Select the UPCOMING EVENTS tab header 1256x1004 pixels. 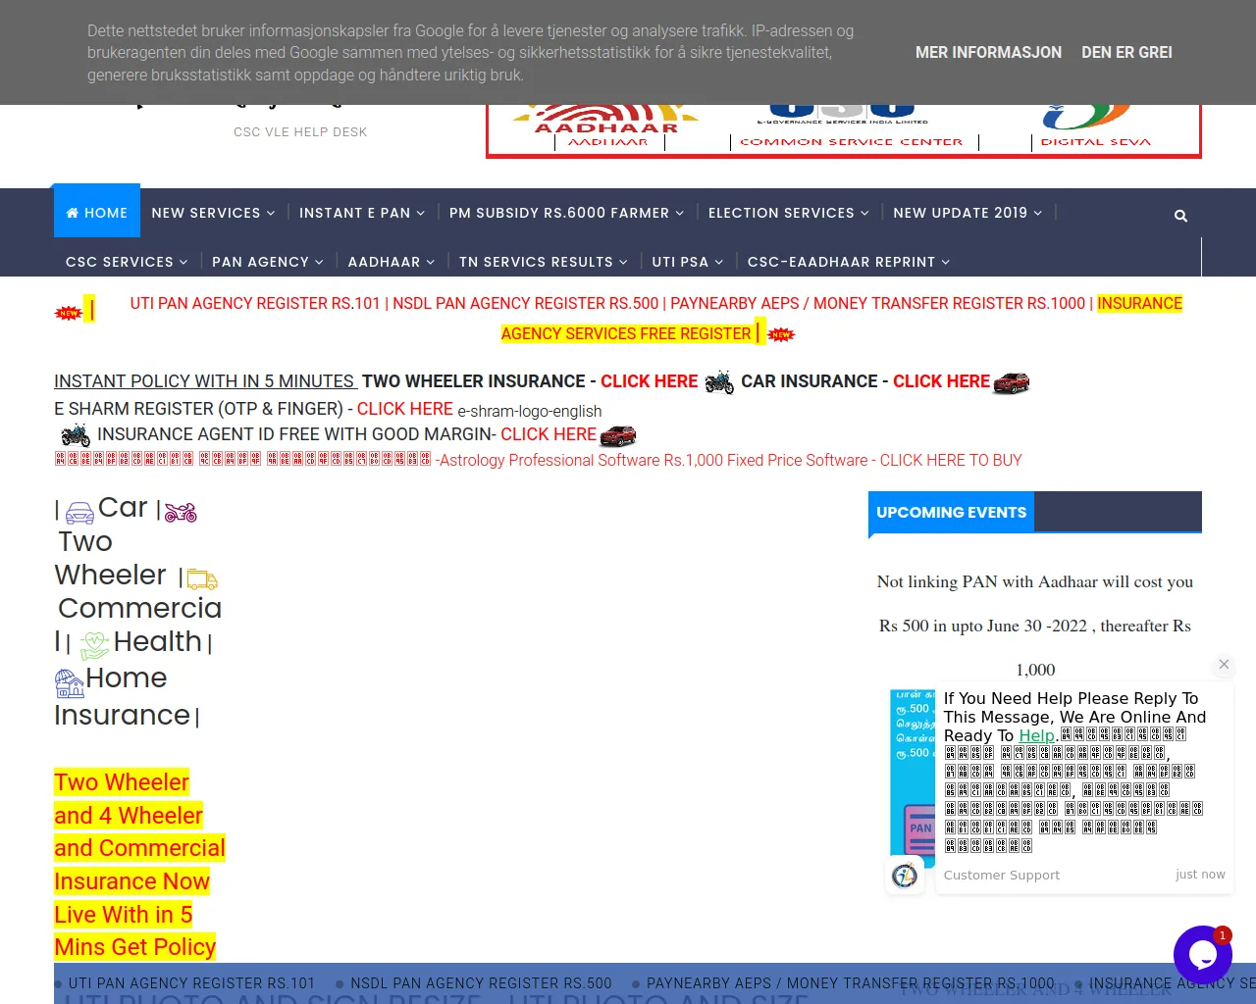pyautogui.click(x=951, y=513)
